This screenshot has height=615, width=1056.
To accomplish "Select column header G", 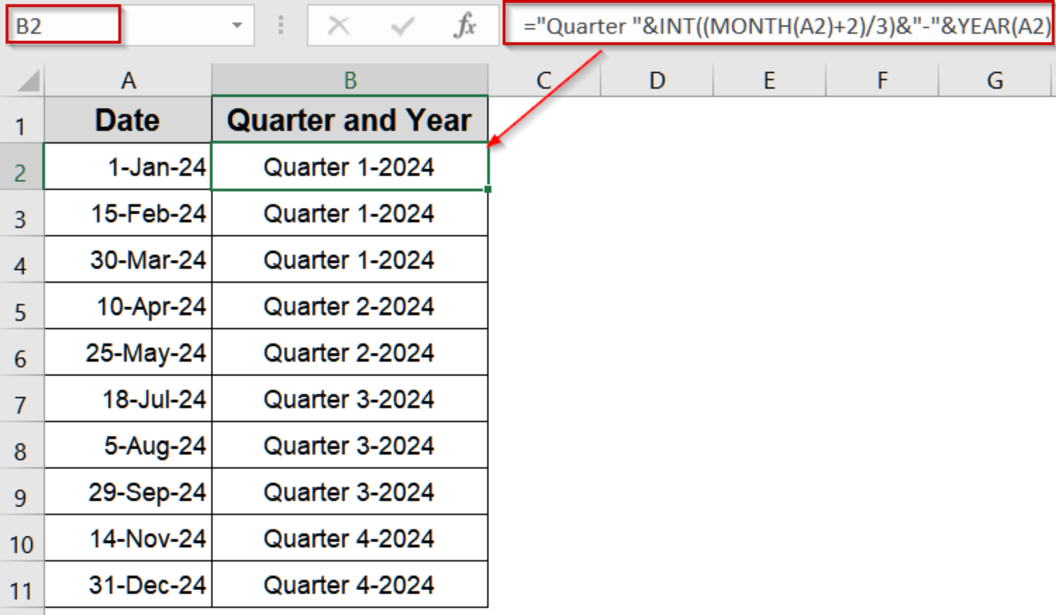I will (x=995, y=80).
